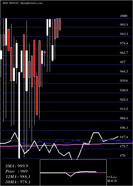The width and height of the screenshot is (133, 186).
Task: Click the 1000 price axis label
Action: pos(123,16)
